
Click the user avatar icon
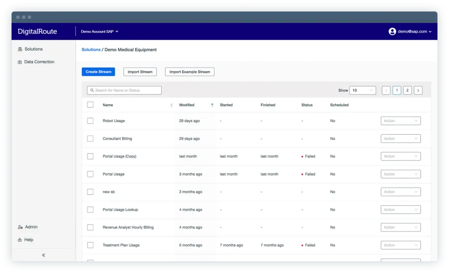pos(392,32)
